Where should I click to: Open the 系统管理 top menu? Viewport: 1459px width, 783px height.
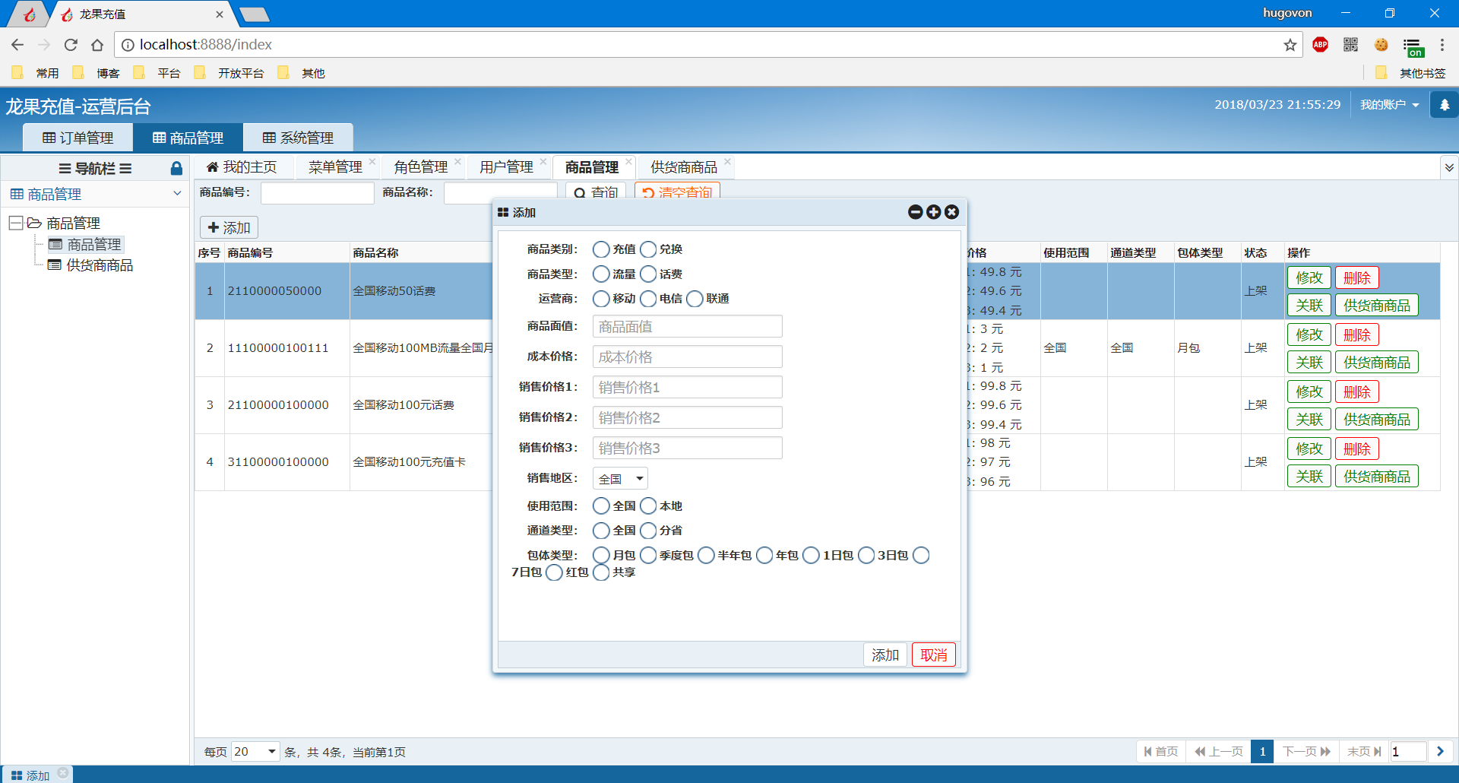(298, 138)
